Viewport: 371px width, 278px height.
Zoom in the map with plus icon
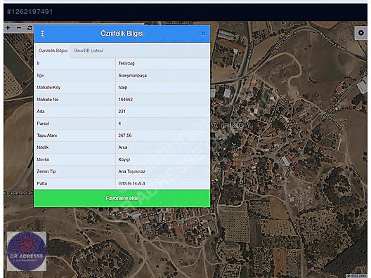[x=8, y=28]
